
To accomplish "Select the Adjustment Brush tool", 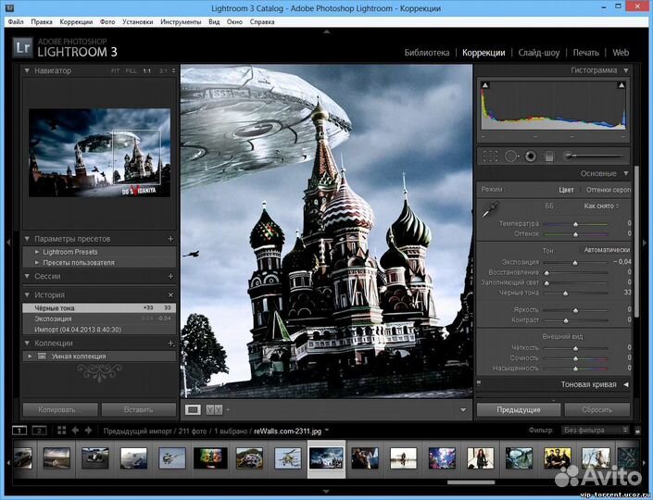I will (594, 156).
